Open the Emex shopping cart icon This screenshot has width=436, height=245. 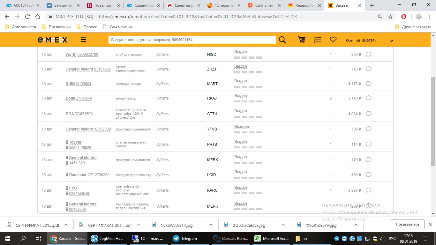tap(302, 40)
